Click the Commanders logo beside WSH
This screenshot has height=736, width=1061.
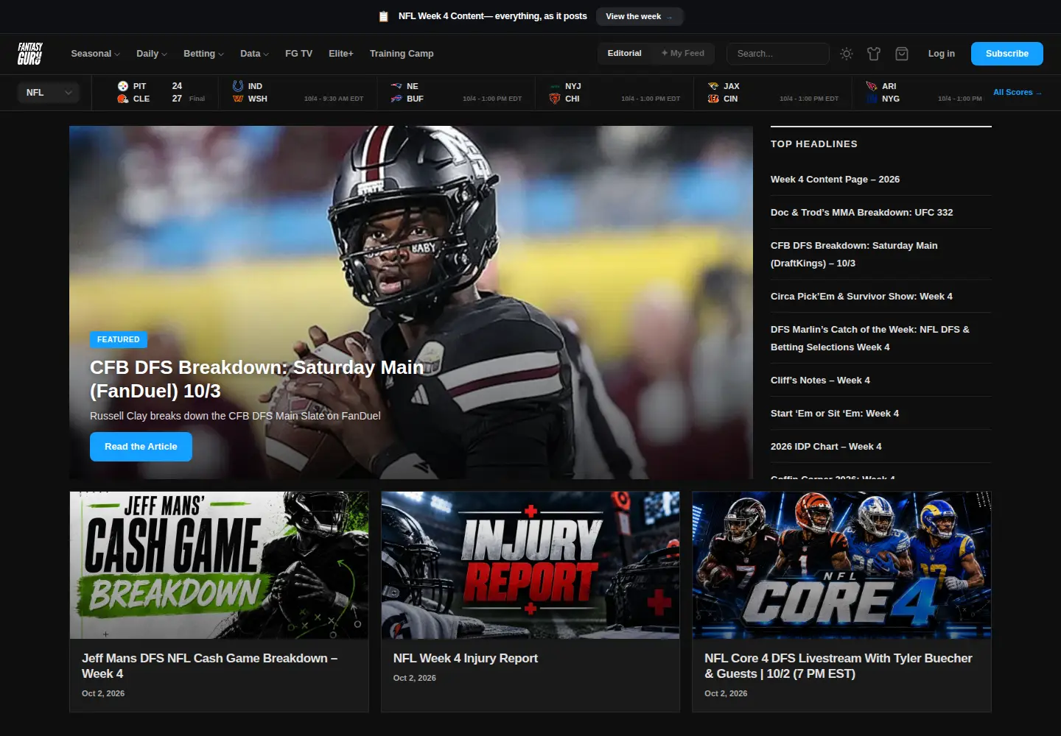tap(238, 99)
